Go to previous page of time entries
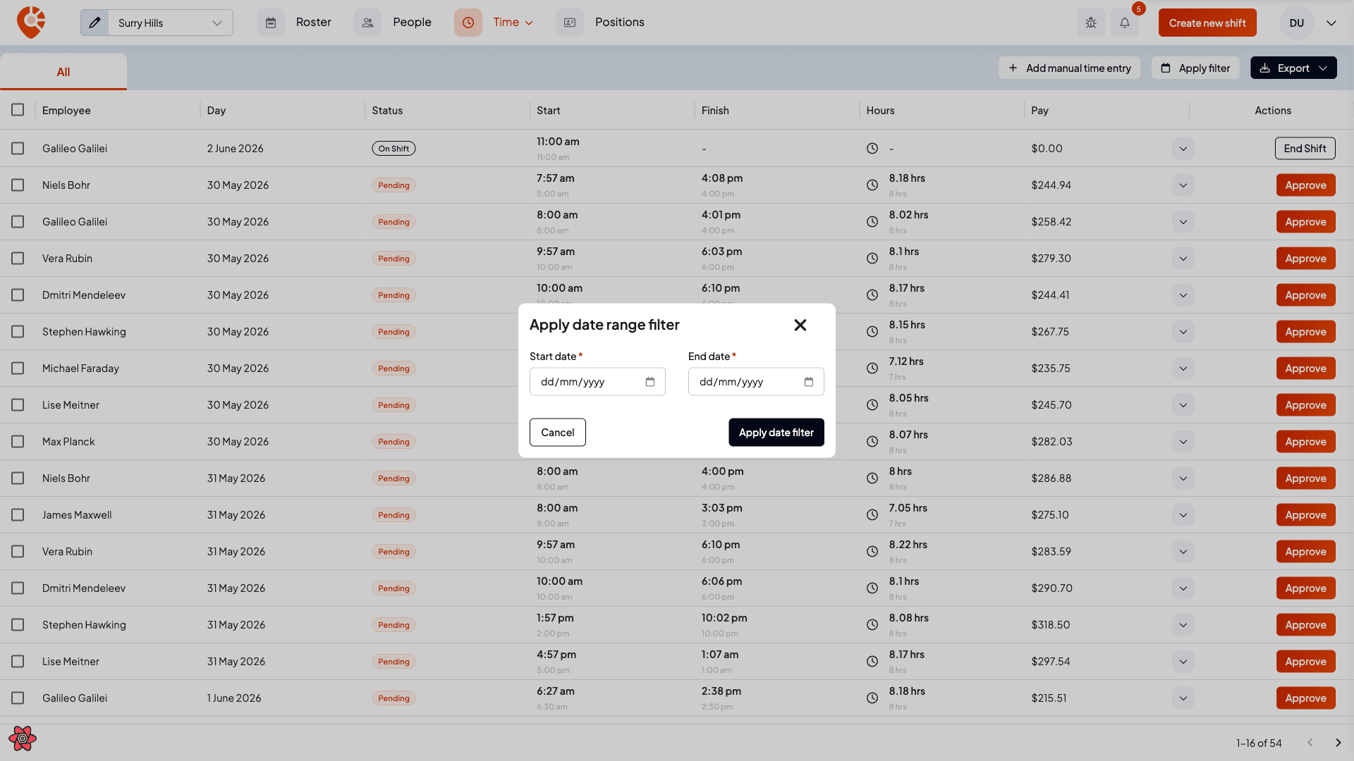1354x761 pixels. tap(1310, 743)
